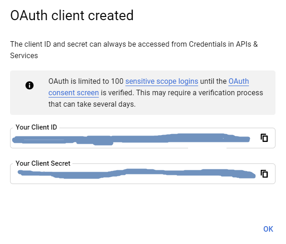The height and width of the screenshot is (244, 286).
Task: Click the redacted Client Secret value
Action: [x=133, y=174]
